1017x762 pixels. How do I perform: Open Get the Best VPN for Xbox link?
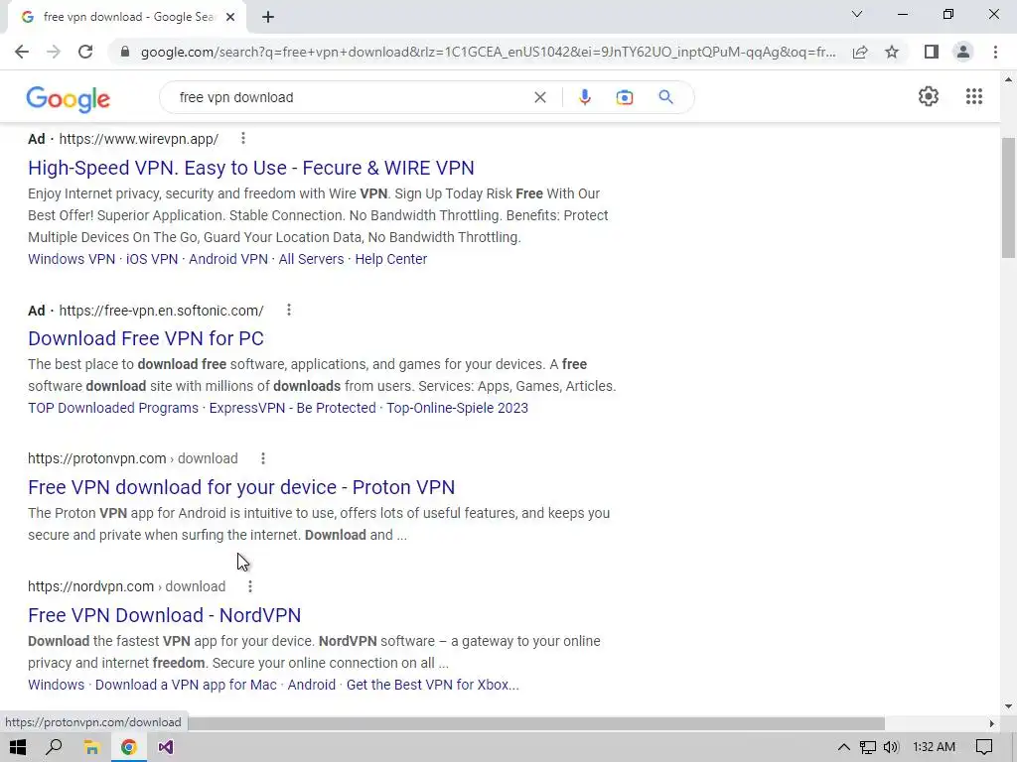[433, 685]
